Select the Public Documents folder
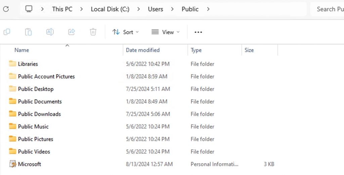The image size is (344, 175). [x=40, y=101]
